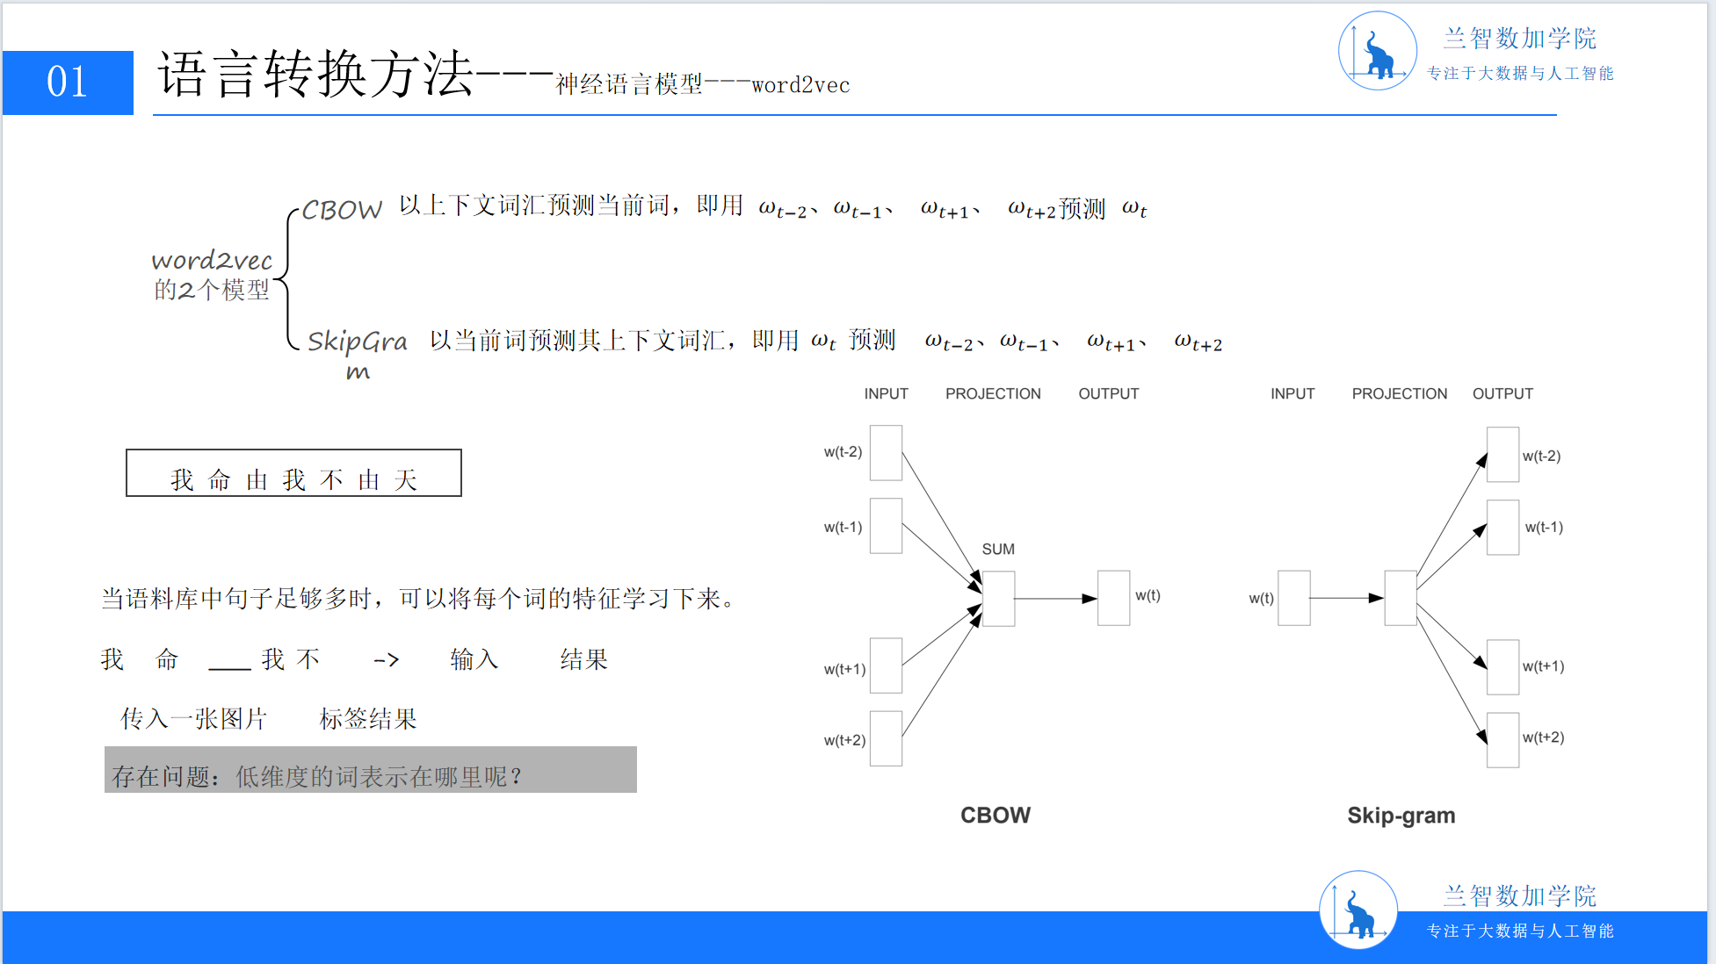The height and width of the screenshot is (964, 1716).
Task: Click the CBOW input box labeled w(t+2)
Action: [886, 738]
